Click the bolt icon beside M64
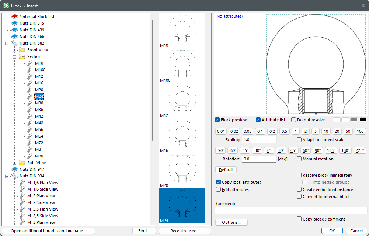 click(30, 136)
